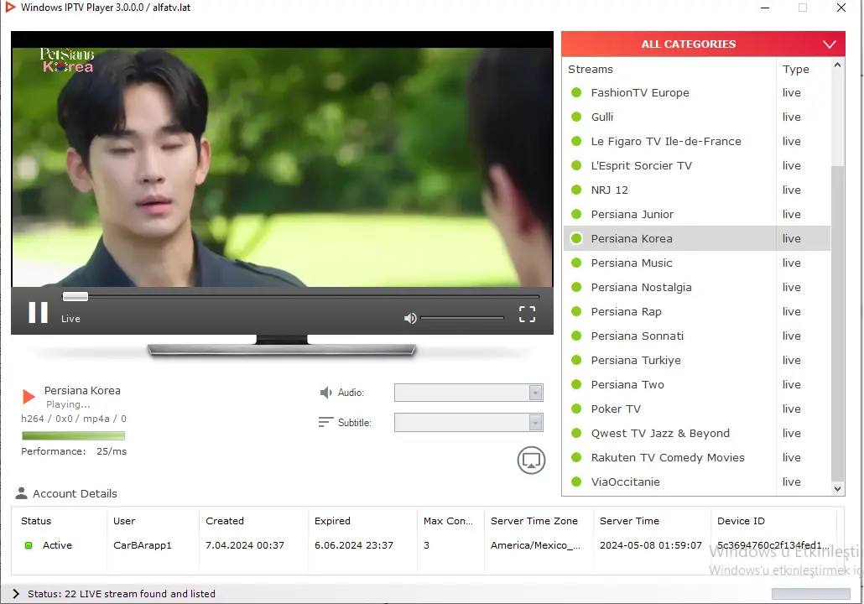Image resolution: width=864 pixels, height=604 pixels.
Task: Play Rakuten TV Comedy Movies
Action: coord(696,457)
